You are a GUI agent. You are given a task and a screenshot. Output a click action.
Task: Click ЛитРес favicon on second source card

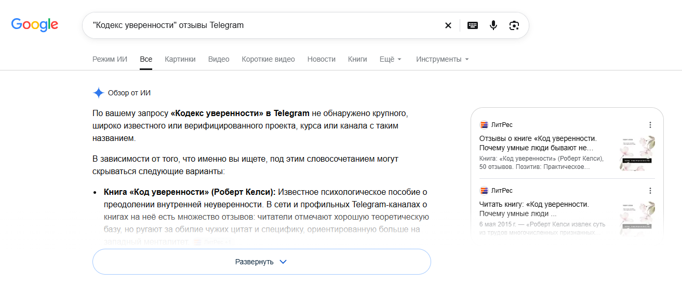coord(484,190)
